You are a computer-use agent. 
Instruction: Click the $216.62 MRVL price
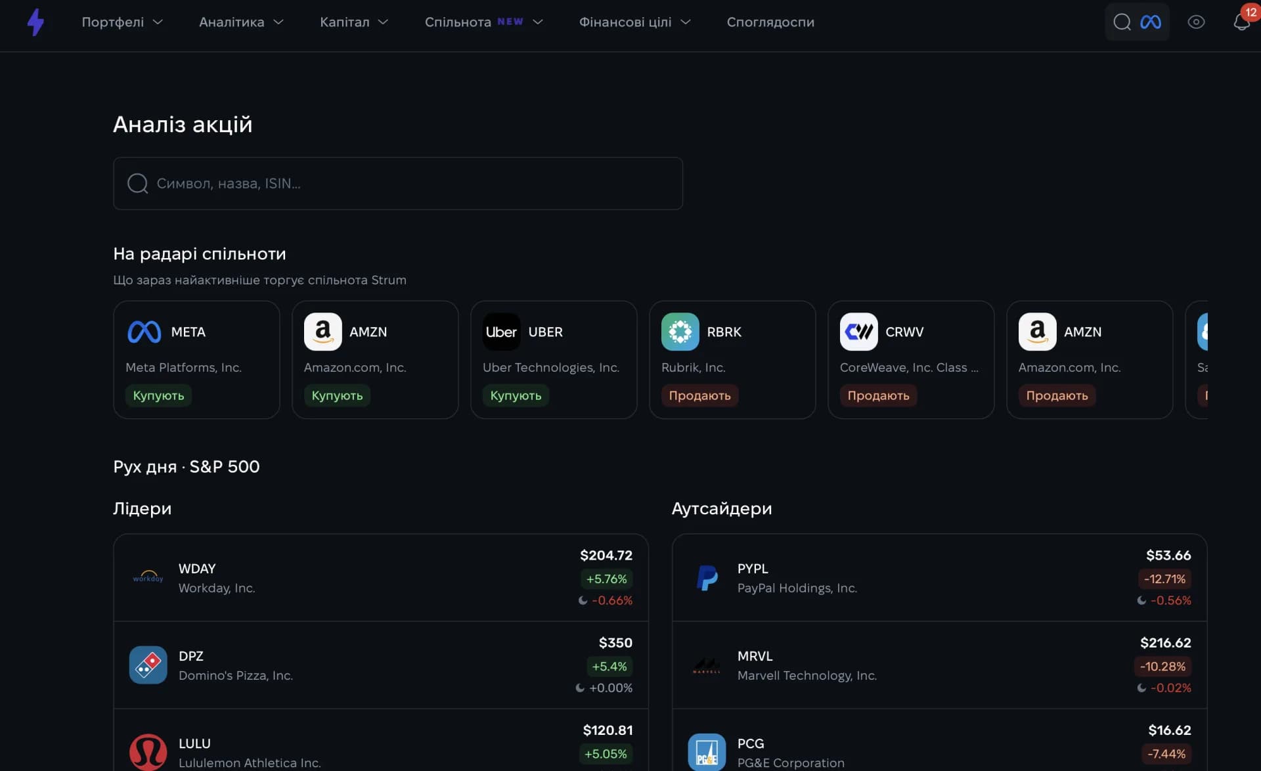click(1165, 642)
